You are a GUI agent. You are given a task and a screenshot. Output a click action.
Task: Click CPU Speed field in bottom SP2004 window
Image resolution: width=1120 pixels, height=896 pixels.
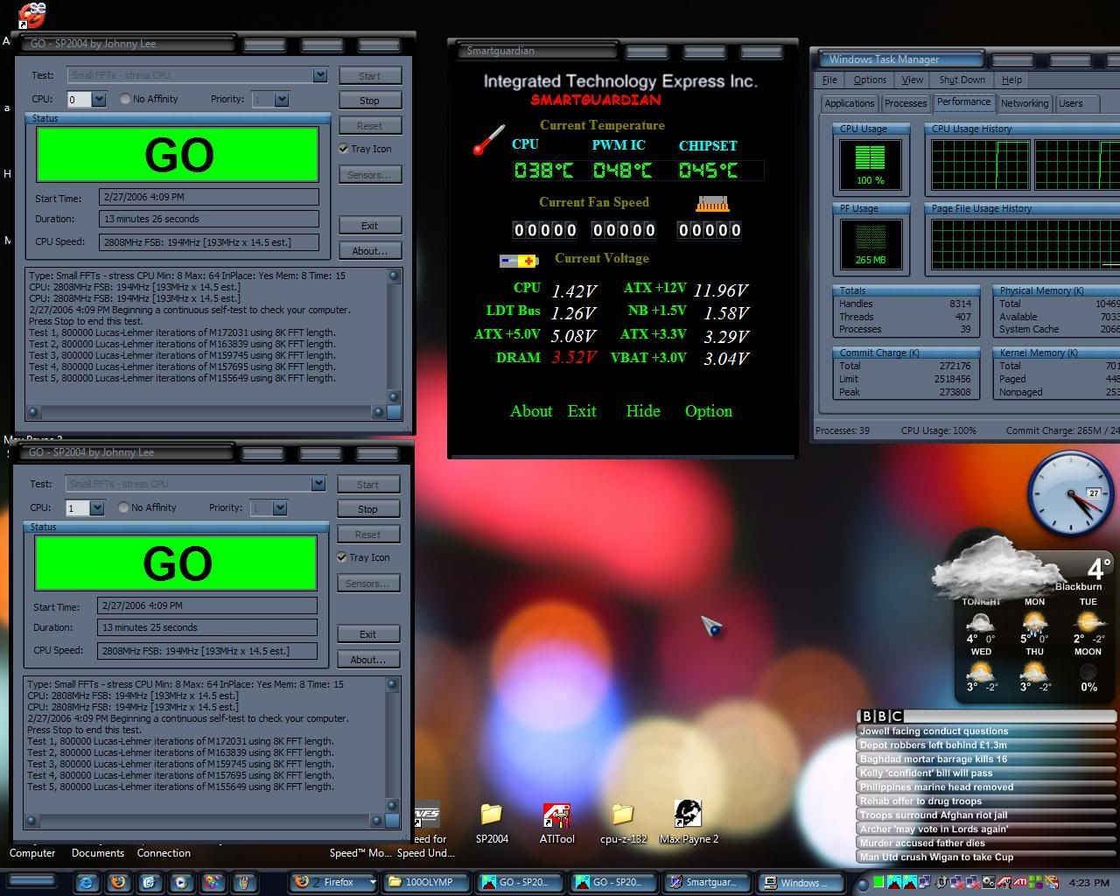[x=206, y=651]
